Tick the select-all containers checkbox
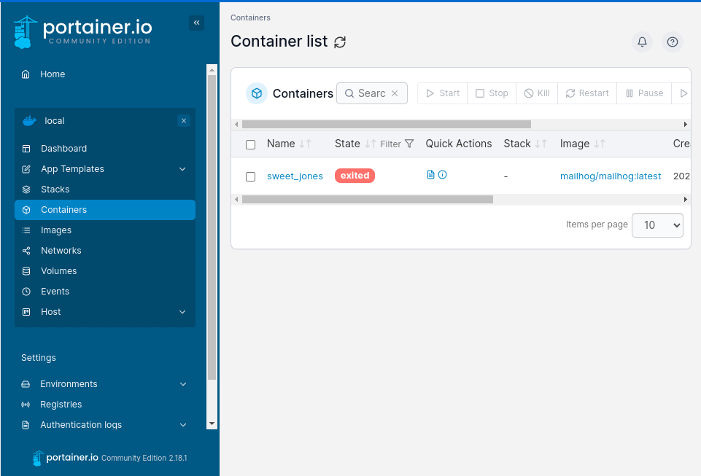This screenshot has width=701, height=476. point(250,144)
